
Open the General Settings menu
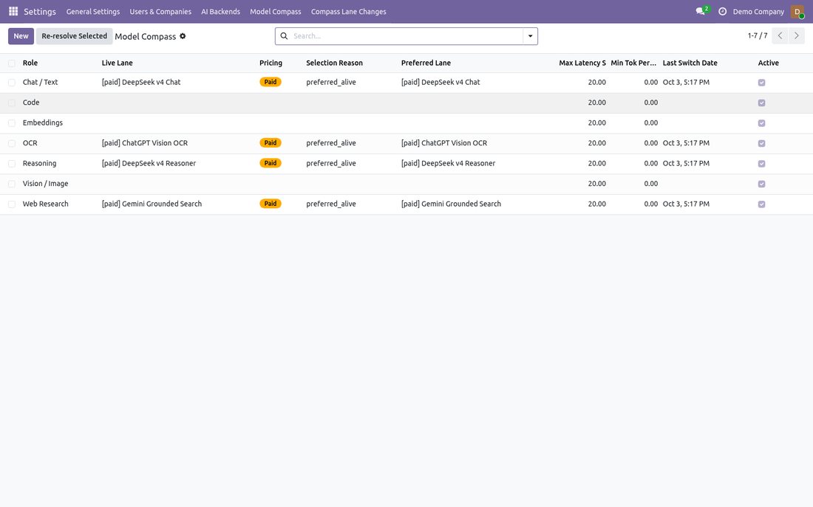pos(93,11)
